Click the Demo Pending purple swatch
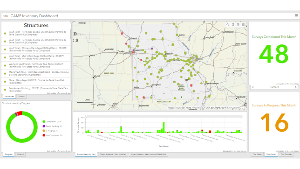Screen dimensions: 300x169 [x=44, y=126]
